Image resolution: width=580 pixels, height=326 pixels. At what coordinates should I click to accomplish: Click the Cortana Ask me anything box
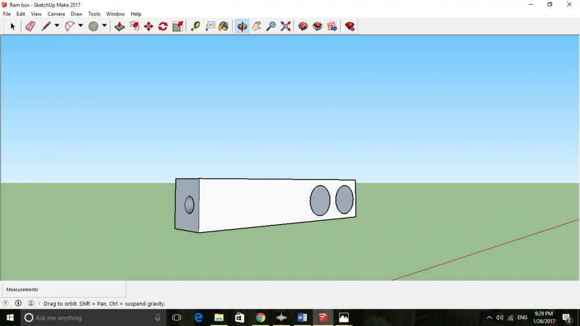[x=93, y=317]
